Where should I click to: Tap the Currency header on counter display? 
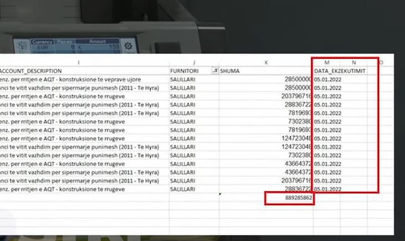[x=42, y=42]
